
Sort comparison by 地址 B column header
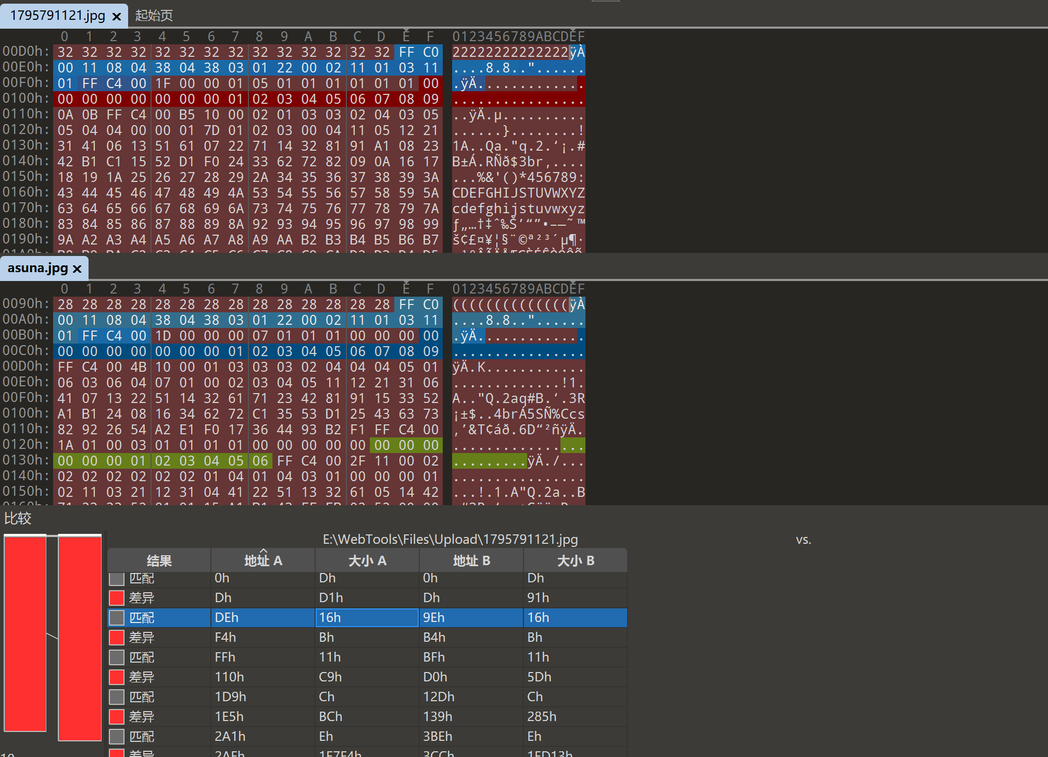click(x=471, y=560)
